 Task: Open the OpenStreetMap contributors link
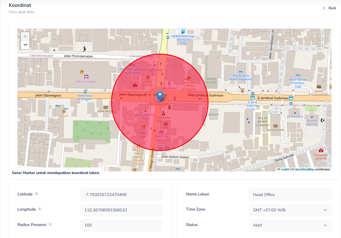pos(305,169)
